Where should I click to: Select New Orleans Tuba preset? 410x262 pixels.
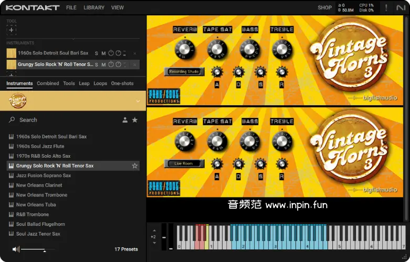[73, 205]
